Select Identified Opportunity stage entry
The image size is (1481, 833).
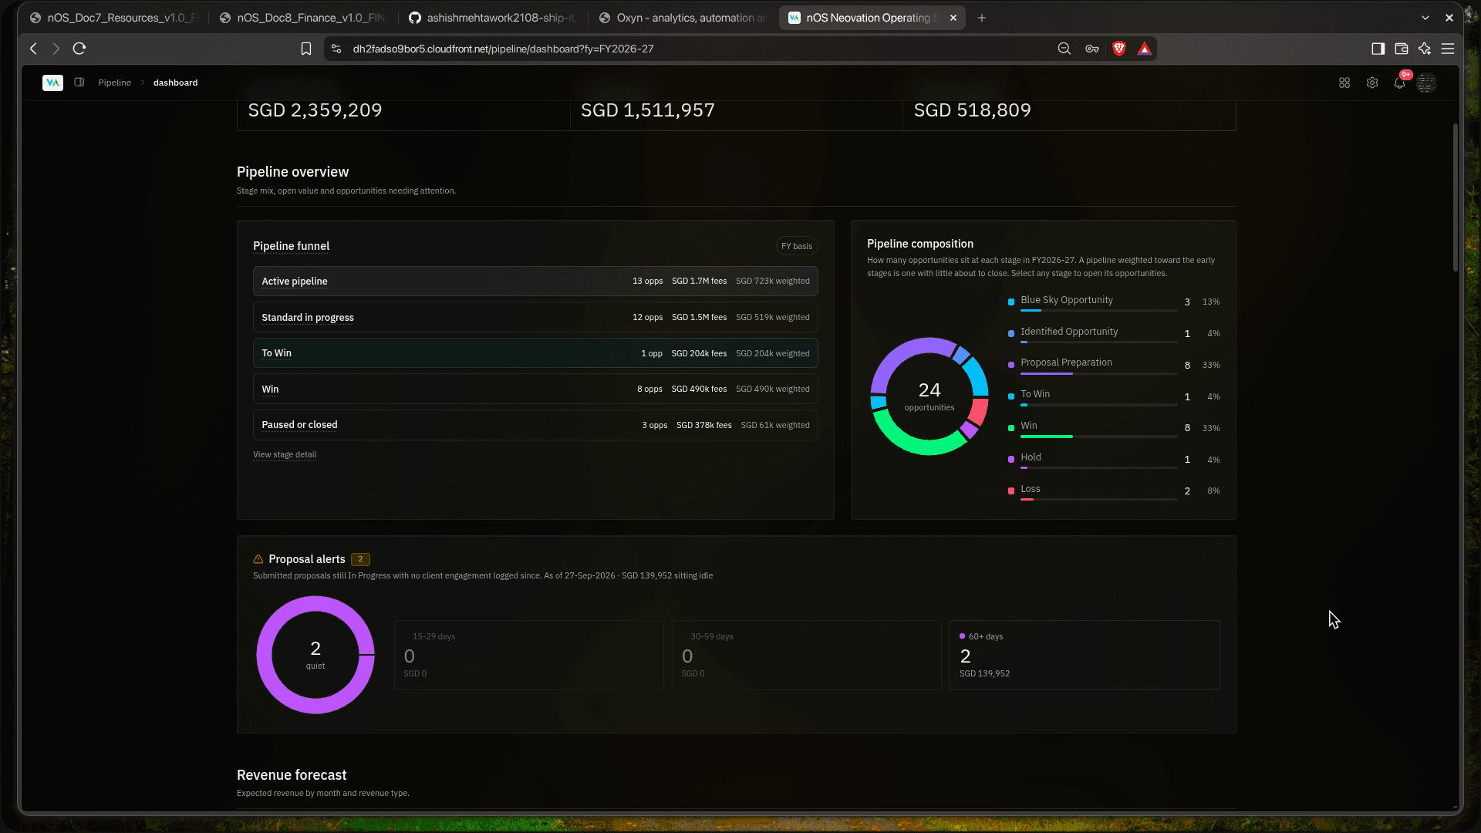1114,333
